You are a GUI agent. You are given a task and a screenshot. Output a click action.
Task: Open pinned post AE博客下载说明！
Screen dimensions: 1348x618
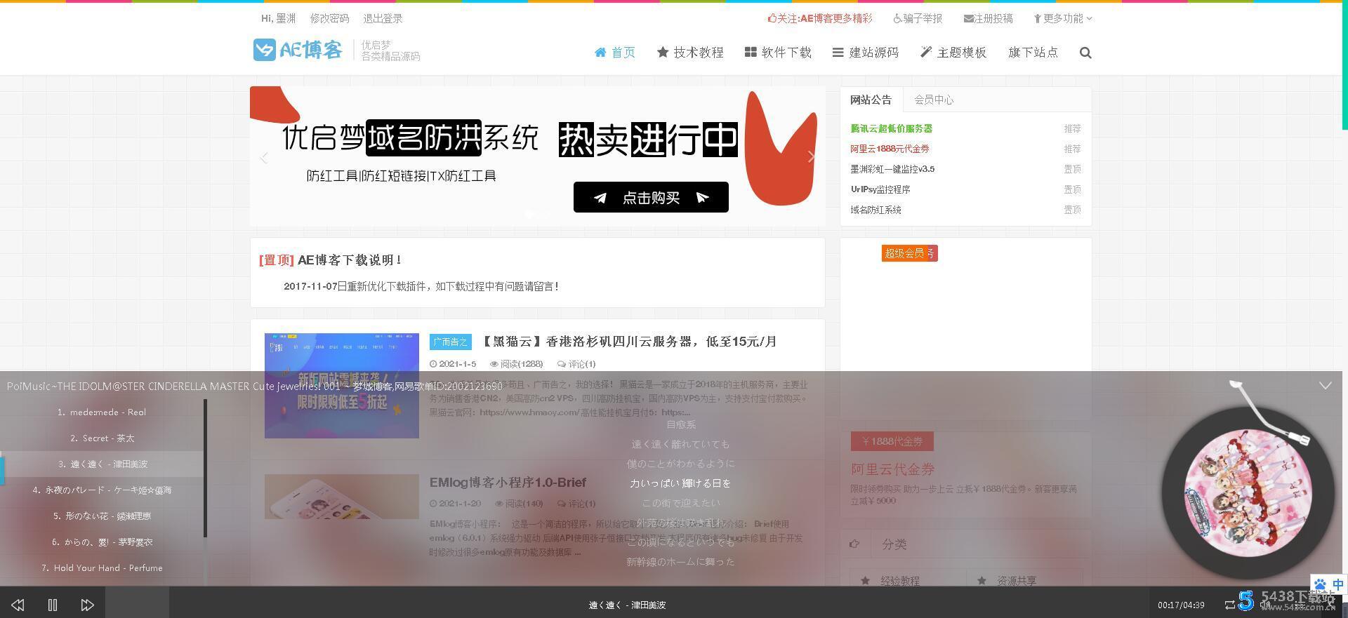(x=349, y=260)
